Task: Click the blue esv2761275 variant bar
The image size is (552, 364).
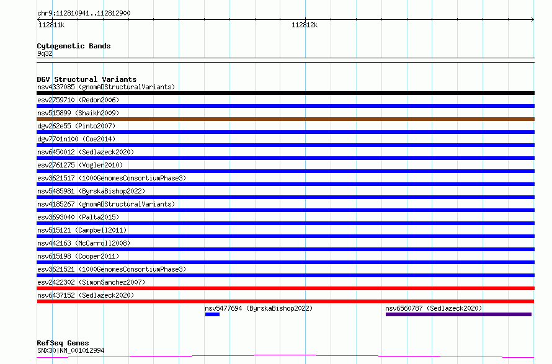Action: click(285, 171)
